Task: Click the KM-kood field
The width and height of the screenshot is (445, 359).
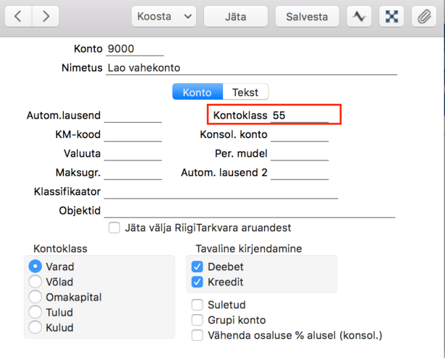Action: click(x=133, y=134)
